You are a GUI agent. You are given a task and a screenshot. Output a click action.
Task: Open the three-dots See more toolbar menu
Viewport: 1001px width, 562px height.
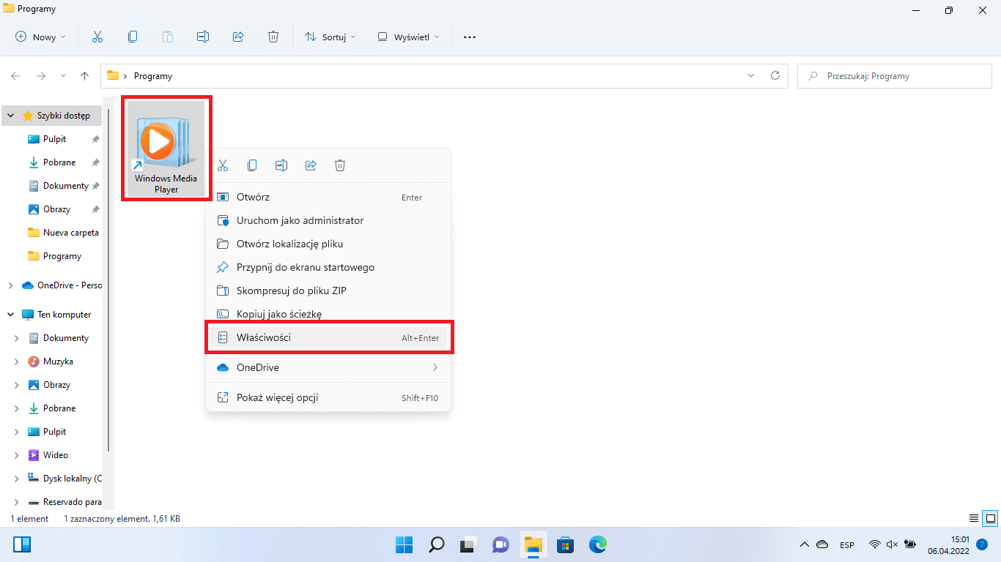[470, 37]
